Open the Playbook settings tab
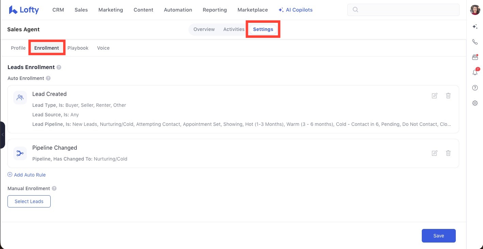This screenshot has width=483, height=249. point(78,48)
